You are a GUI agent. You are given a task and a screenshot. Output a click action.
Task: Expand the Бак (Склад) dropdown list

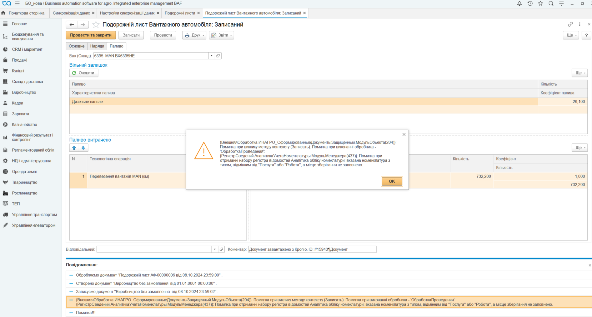coord(212,56)
